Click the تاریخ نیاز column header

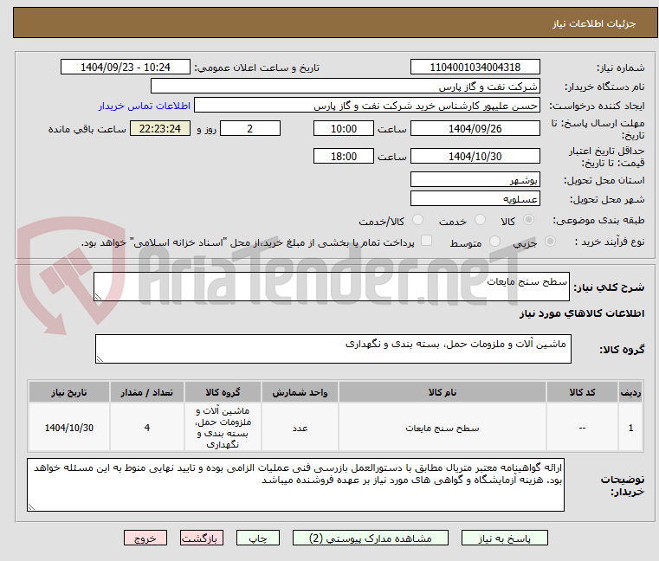(x=69, y=392)
